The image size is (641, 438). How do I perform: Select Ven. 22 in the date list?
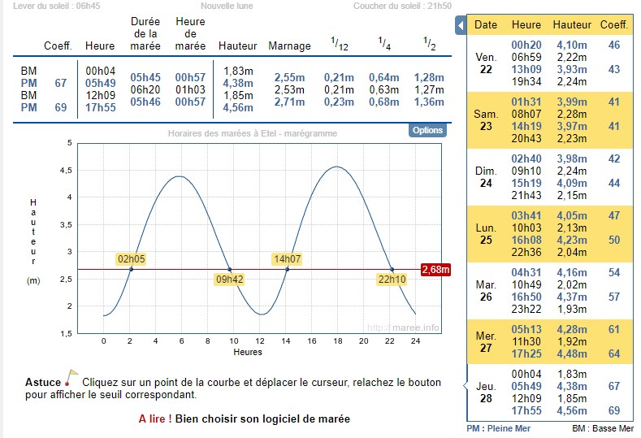tap(486, 63)
